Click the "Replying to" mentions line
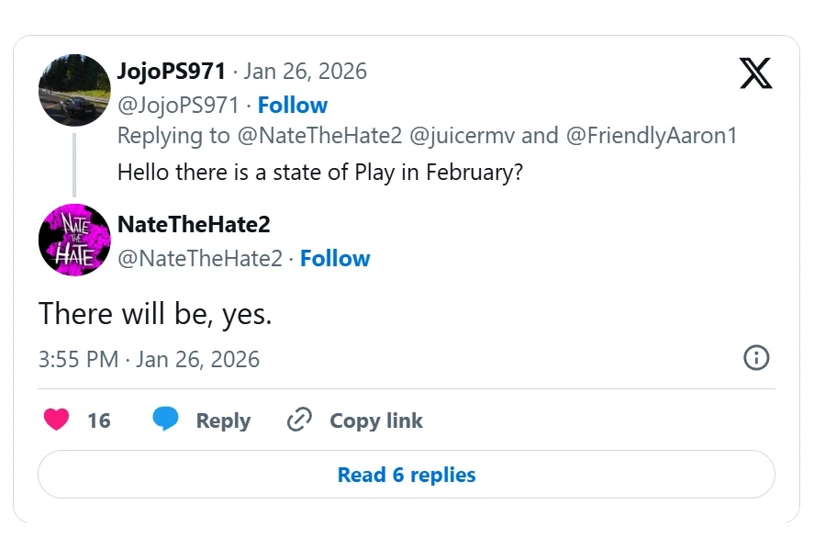Screen dimensions: 814x538 pos(427,136)
